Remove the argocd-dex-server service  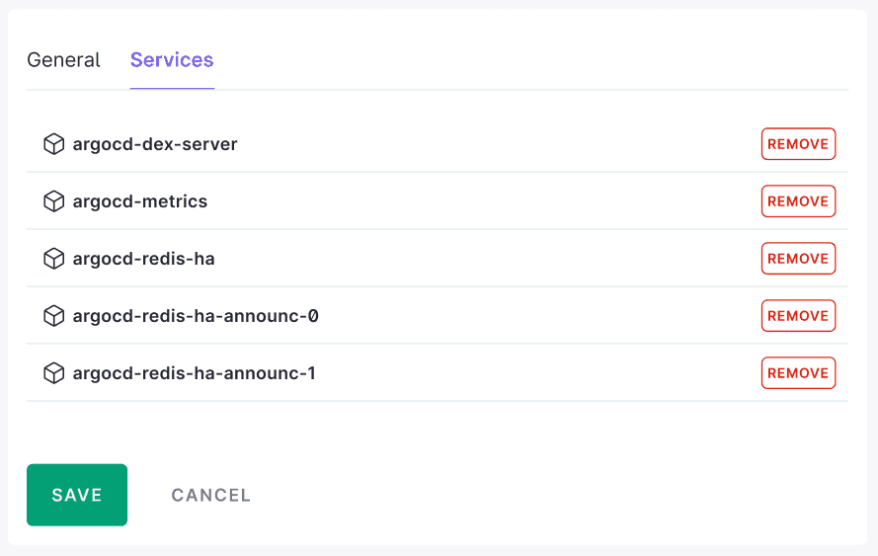798,144
